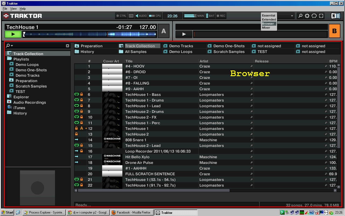The width and height of the screenshot is (345, 216).
Task: Choose the Essential layout from the list
Action: 268,15
